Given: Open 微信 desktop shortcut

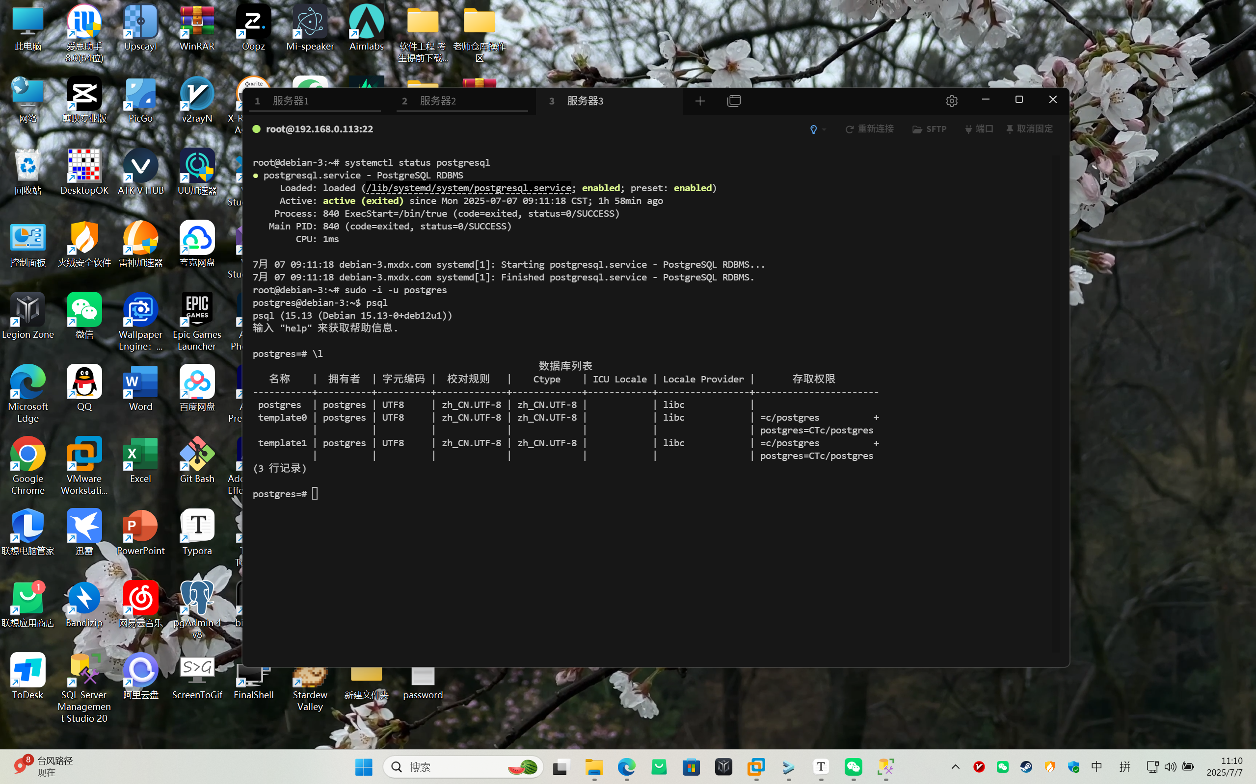Looking at the screenshot, I should click(84, 317).
